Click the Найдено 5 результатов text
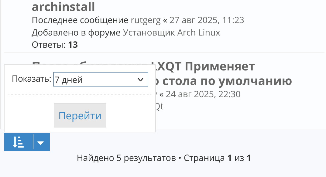This screenshot has width=326, height=177. click(x=126, y=158)
